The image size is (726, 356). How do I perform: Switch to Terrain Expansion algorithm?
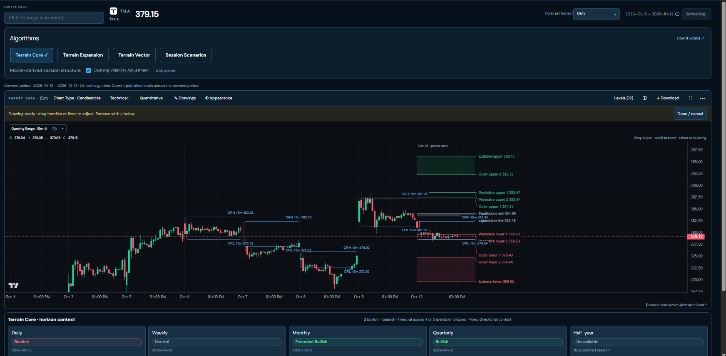click(x=83, y=55)
